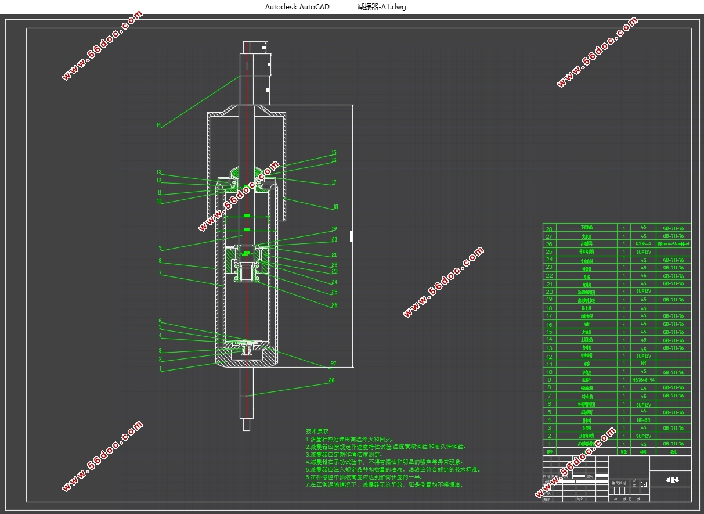Select technical requirement line 5 about 油液
The image size is (704, 514).
tap(393, 469)
